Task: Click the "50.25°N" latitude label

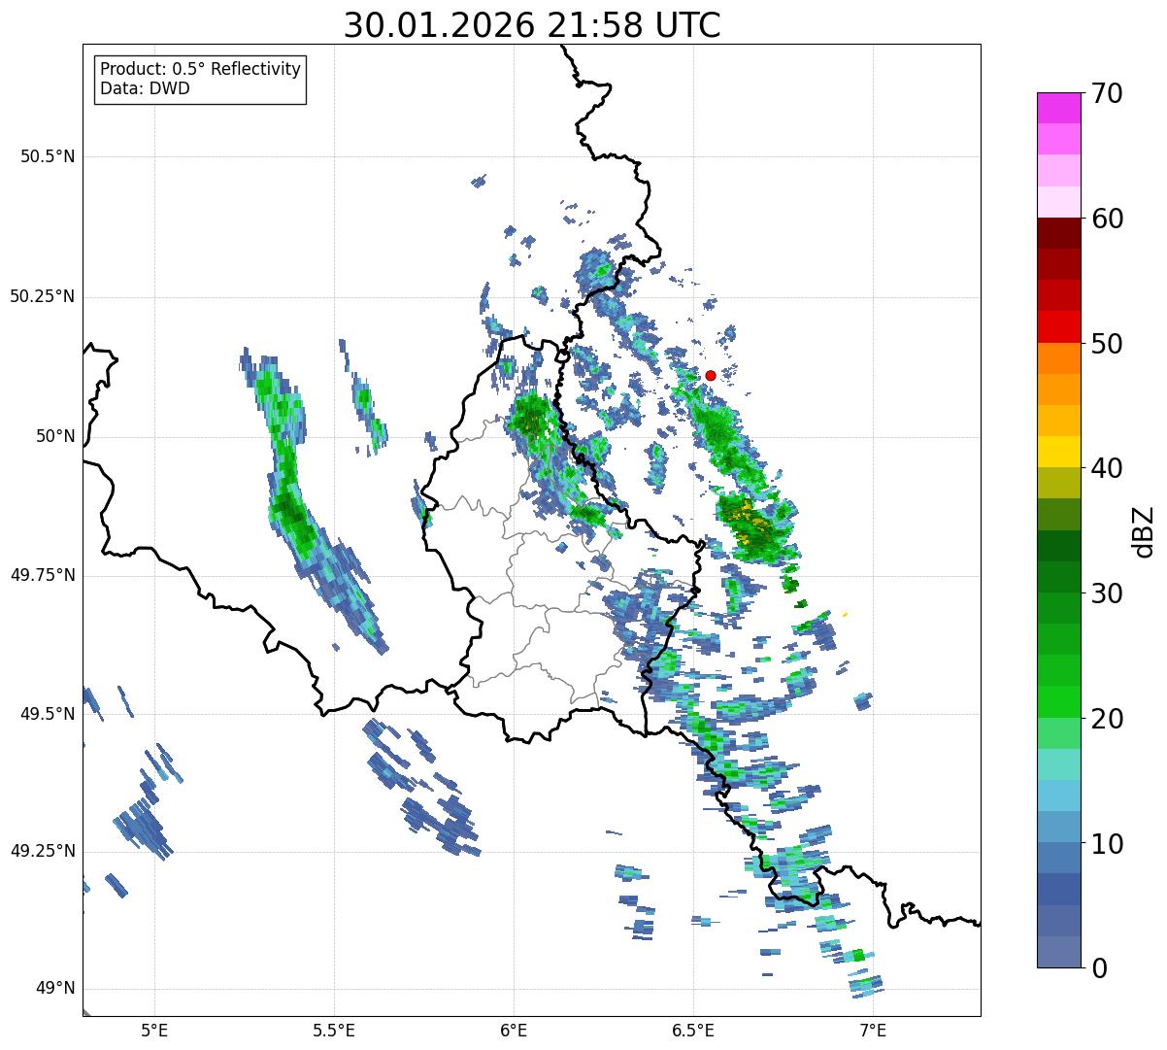Action: click(42, 296)
